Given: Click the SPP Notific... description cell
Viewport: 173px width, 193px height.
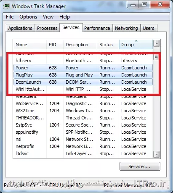Looking at the screenshot, I should pos(79,132).
